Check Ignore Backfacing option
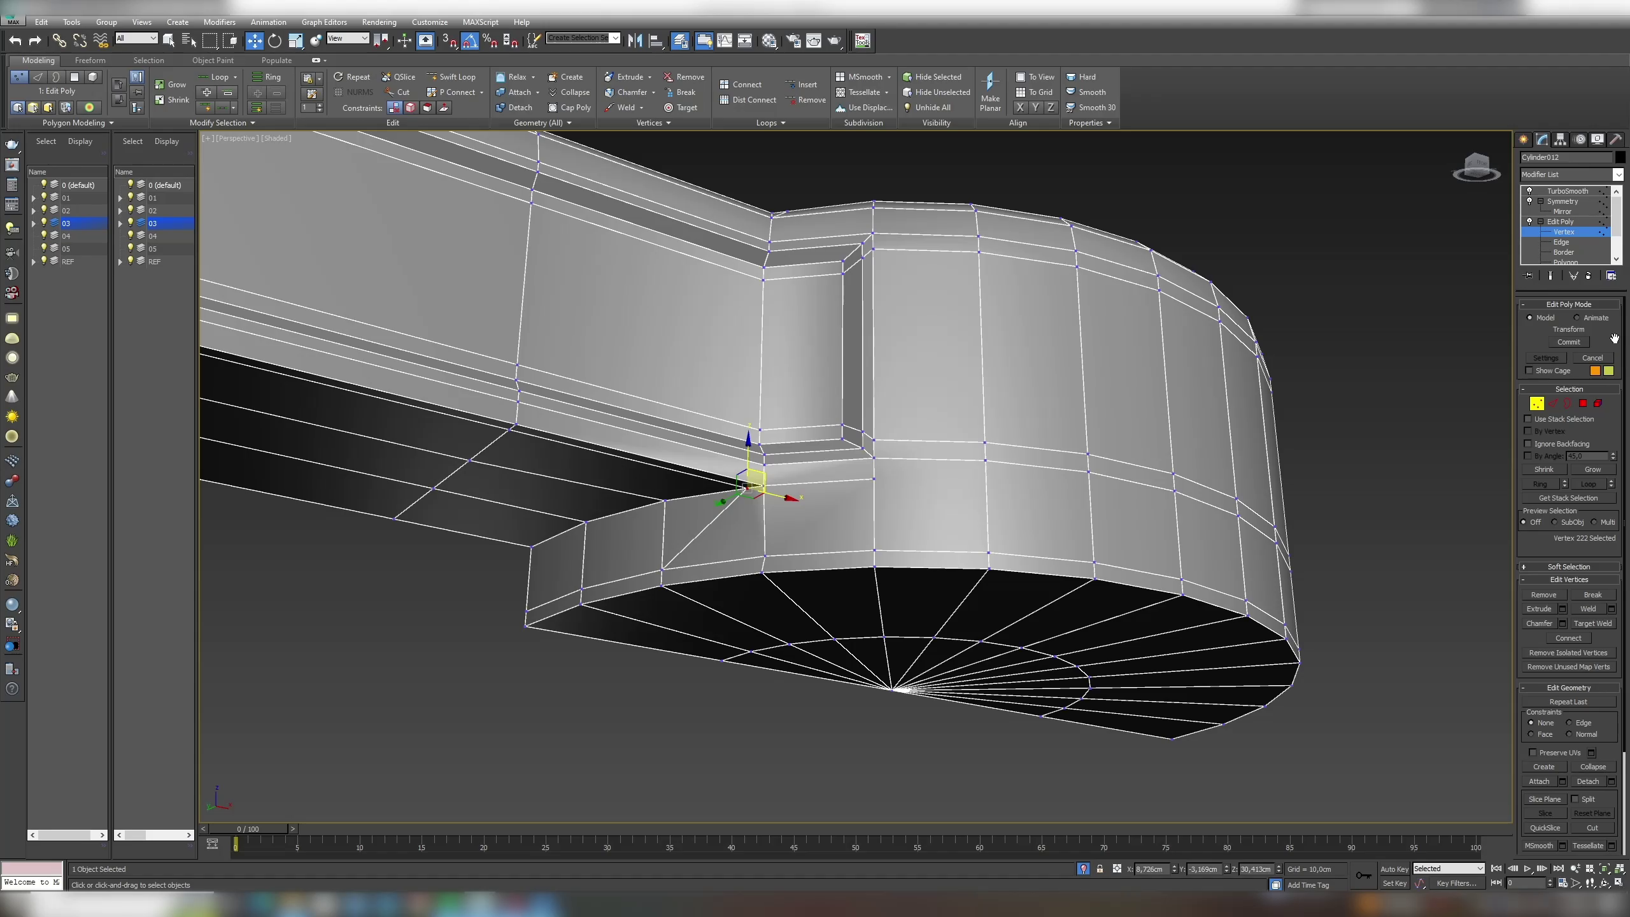The height and width of the screenshot is (917, 1630). 1528,444
